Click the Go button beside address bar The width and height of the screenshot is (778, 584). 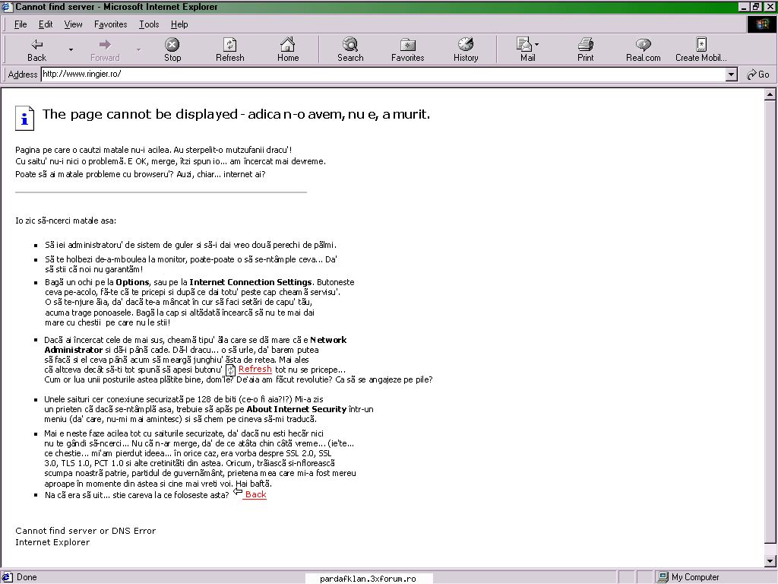click(758, 75)
